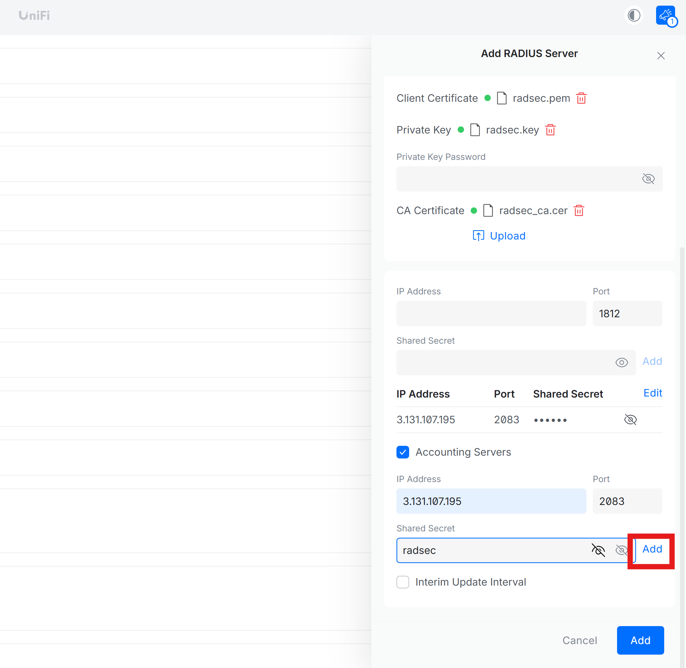Image resolution: width=686 pixels, height=668 pixels.
Task: Toggle visibility on the empty Shared Secret field
Action: [622, 362]
